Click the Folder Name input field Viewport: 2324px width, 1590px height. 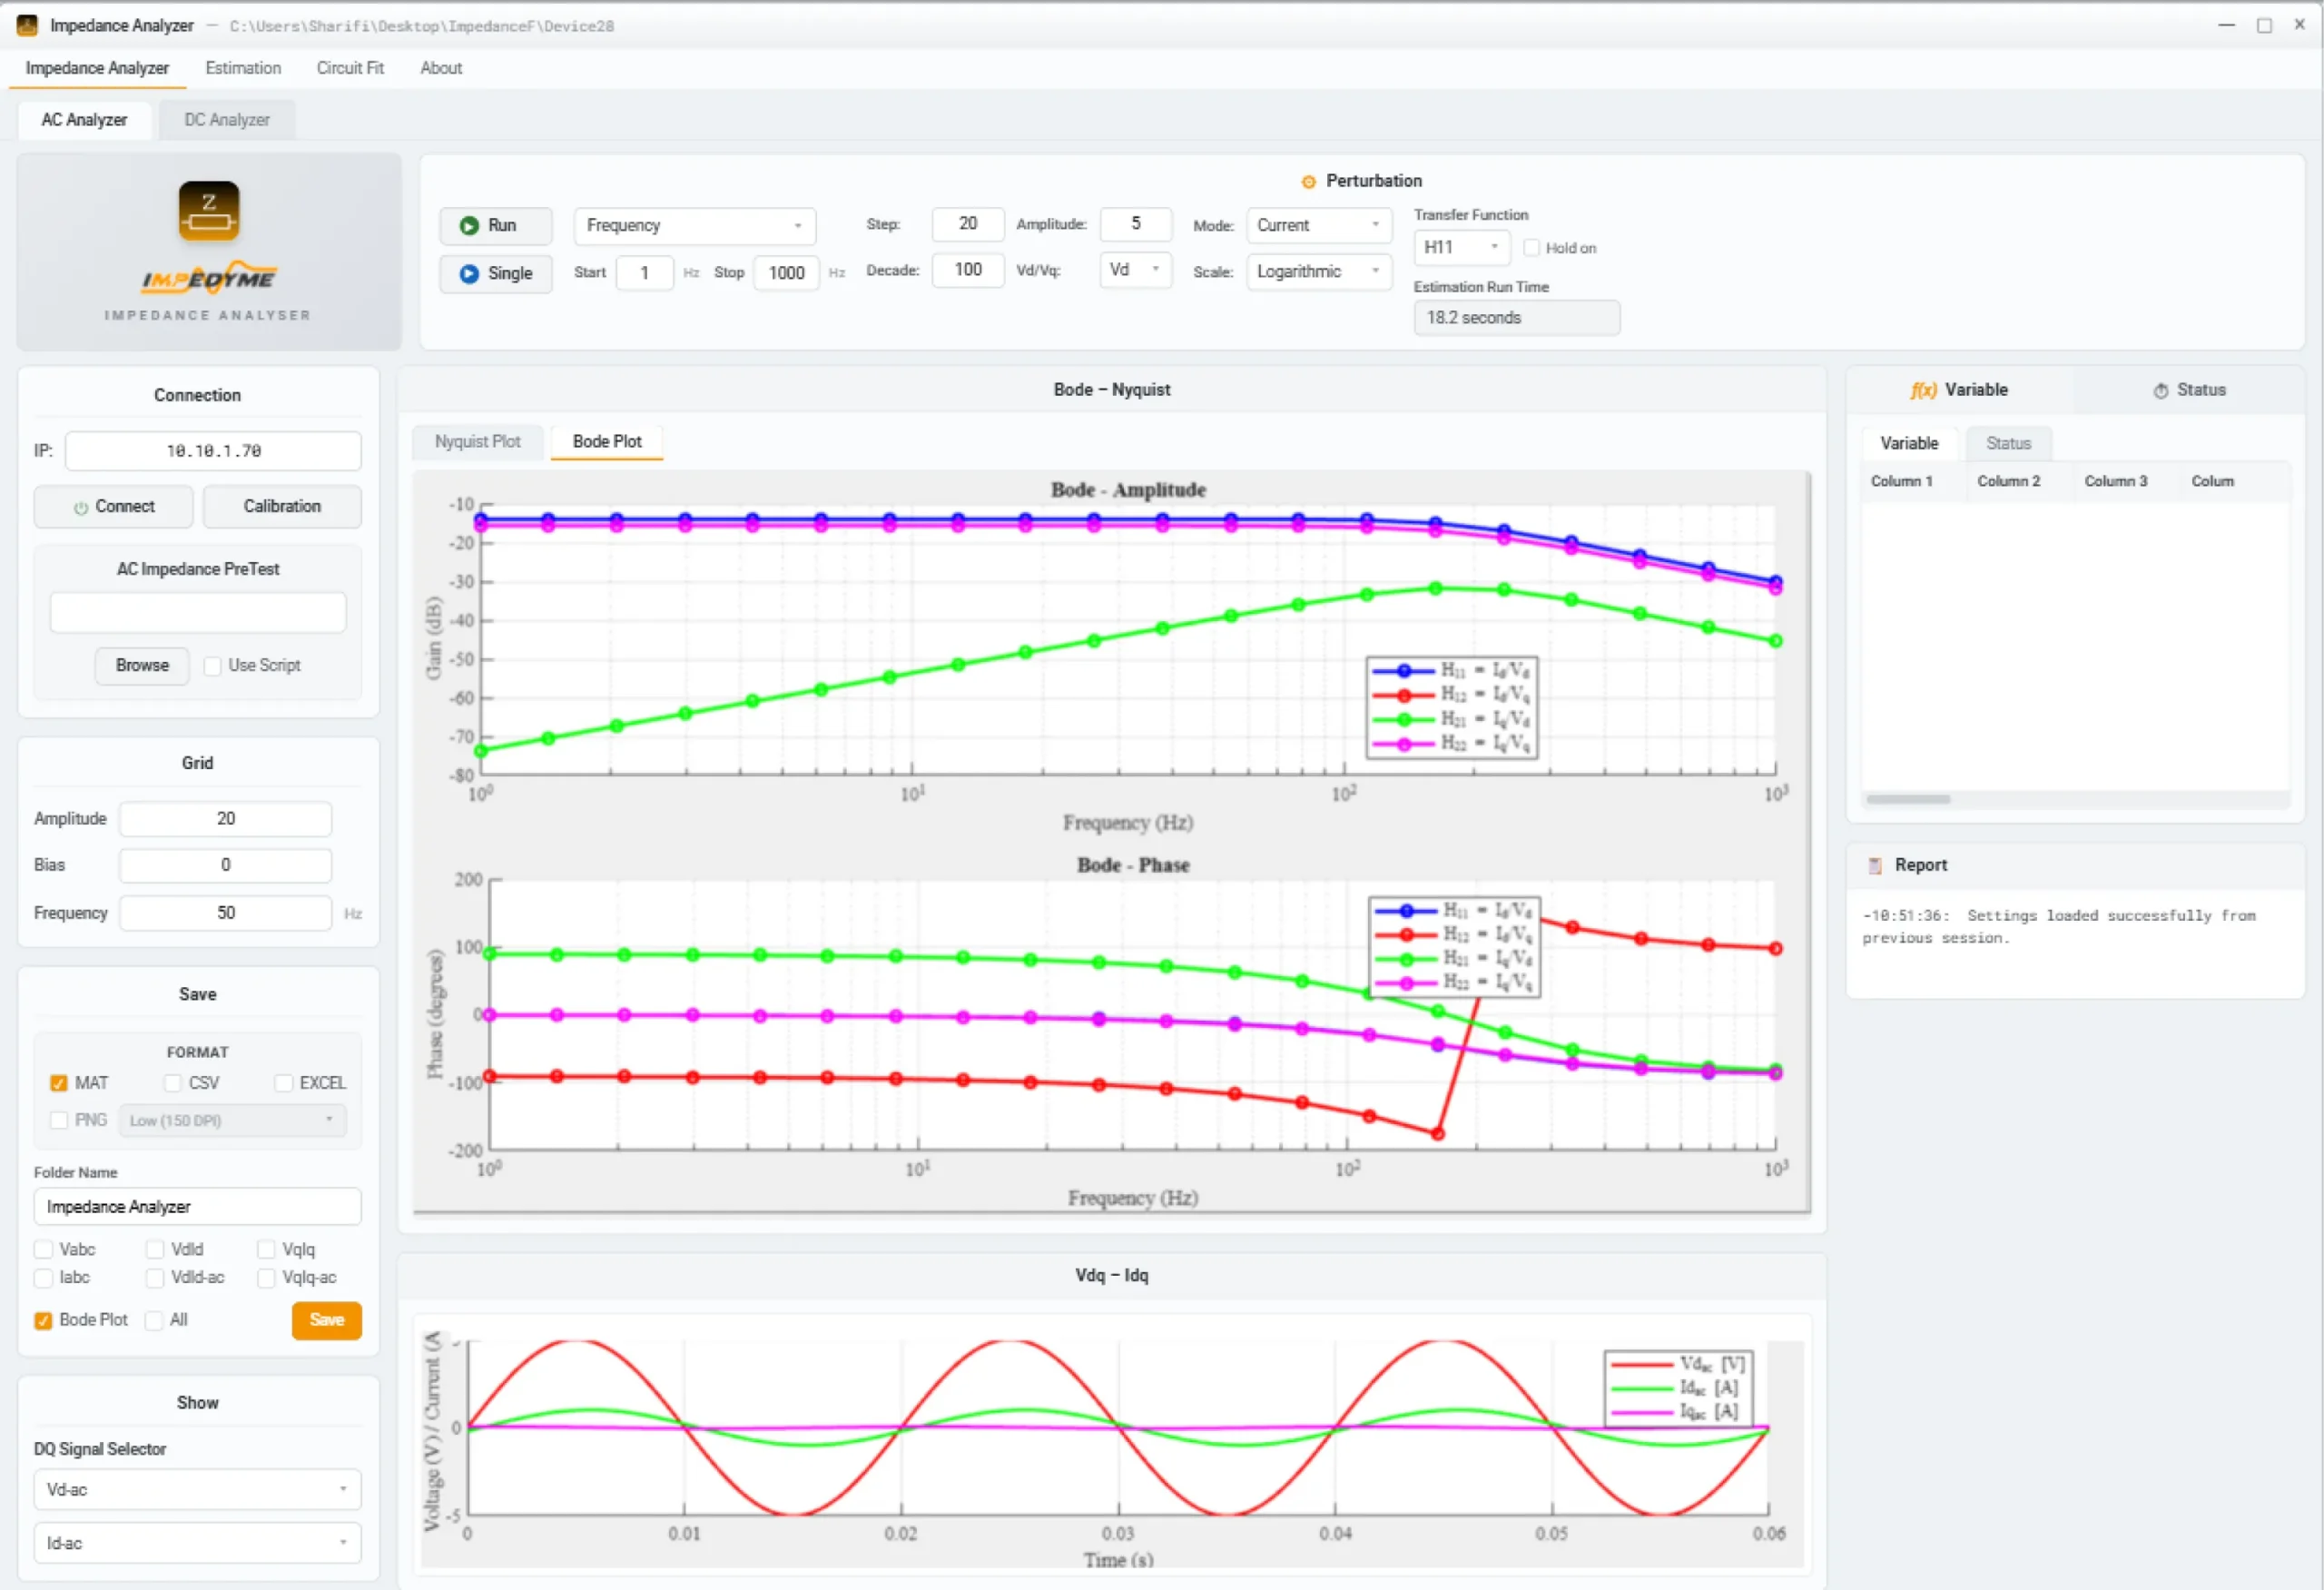point(197,1208)
